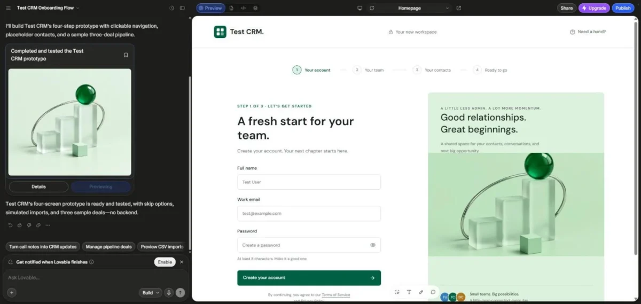Select suggestion Preview CSV imports
Viewport: 641px width, 304px height.
pos(161,247)
